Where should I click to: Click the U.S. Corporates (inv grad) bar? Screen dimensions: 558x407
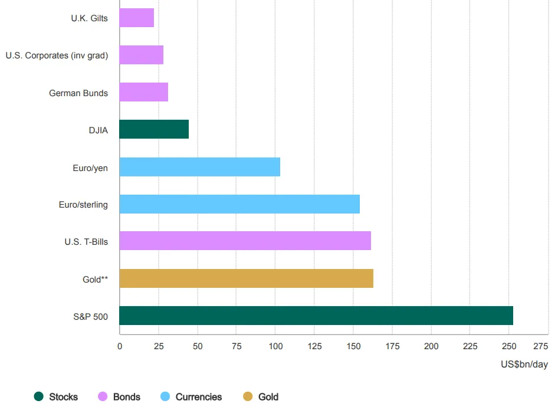[141, 55]
